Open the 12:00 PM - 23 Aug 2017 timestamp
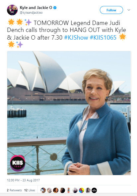This screenshot has width=137, height=196. click(x=23, y=180)
